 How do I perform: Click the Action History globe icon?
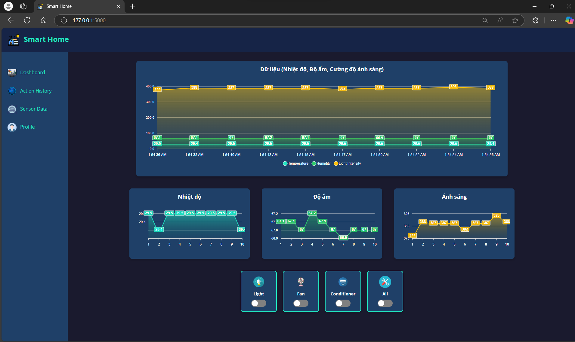(12, 91)
